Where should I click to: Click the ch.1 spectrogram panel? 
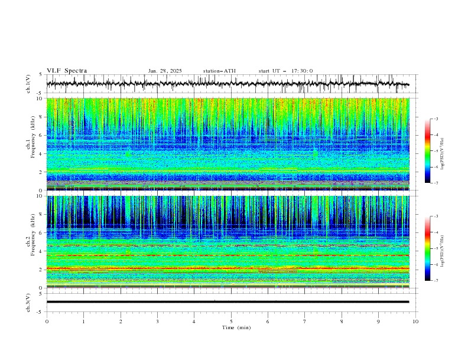coord(227,144)
